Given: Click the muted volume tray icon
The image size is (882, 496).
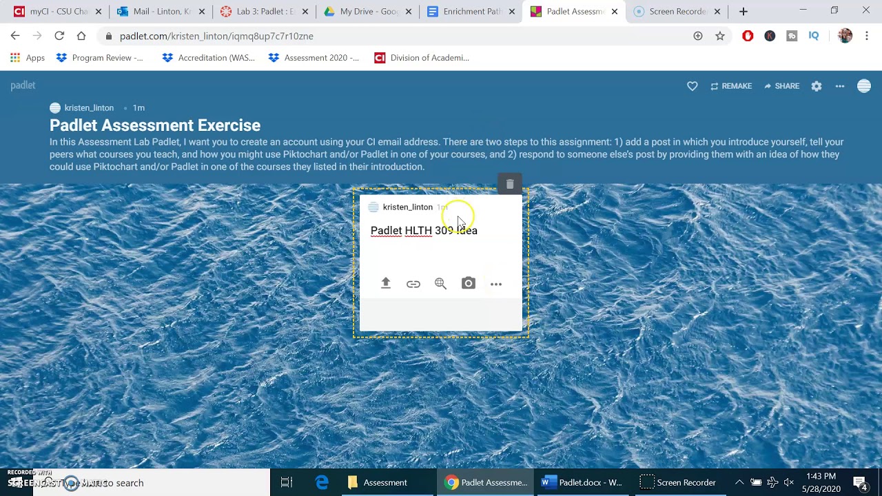Looking at the screenshot, I should (x=789, y=482).
